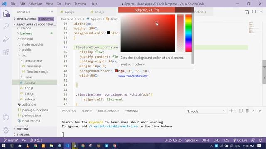
Task: Open editor more actions ellipsis
Action: pyautogui.click(x=260, y=12)
